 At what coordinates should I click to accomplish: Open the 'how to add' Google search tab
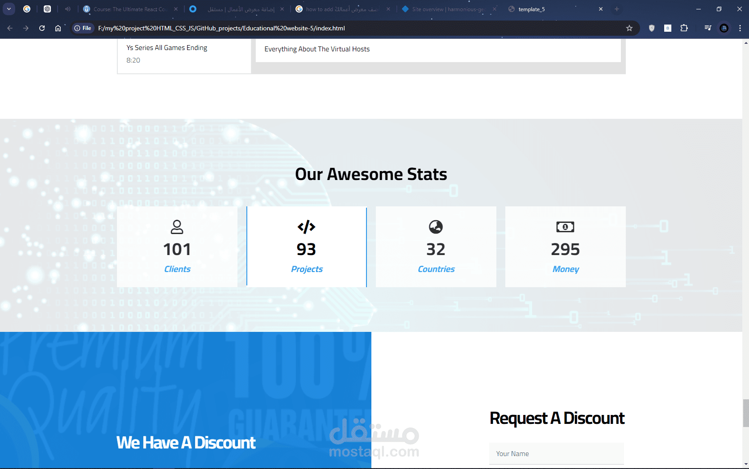(343, 9)
